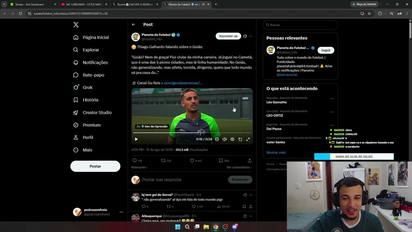Viewport: 412px width, 232px height.
Task: Open the Premium page
Action: click(x=87, y=125)
